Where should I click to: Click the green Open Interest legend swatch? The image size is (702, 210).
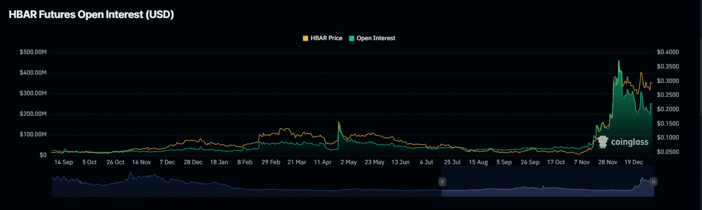352,38
